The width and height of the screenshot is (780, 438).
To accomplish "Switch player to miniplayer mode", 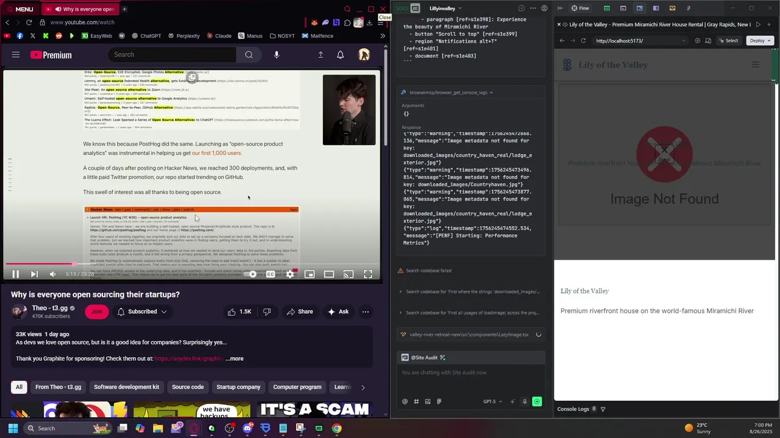I will tap(310, 274).
